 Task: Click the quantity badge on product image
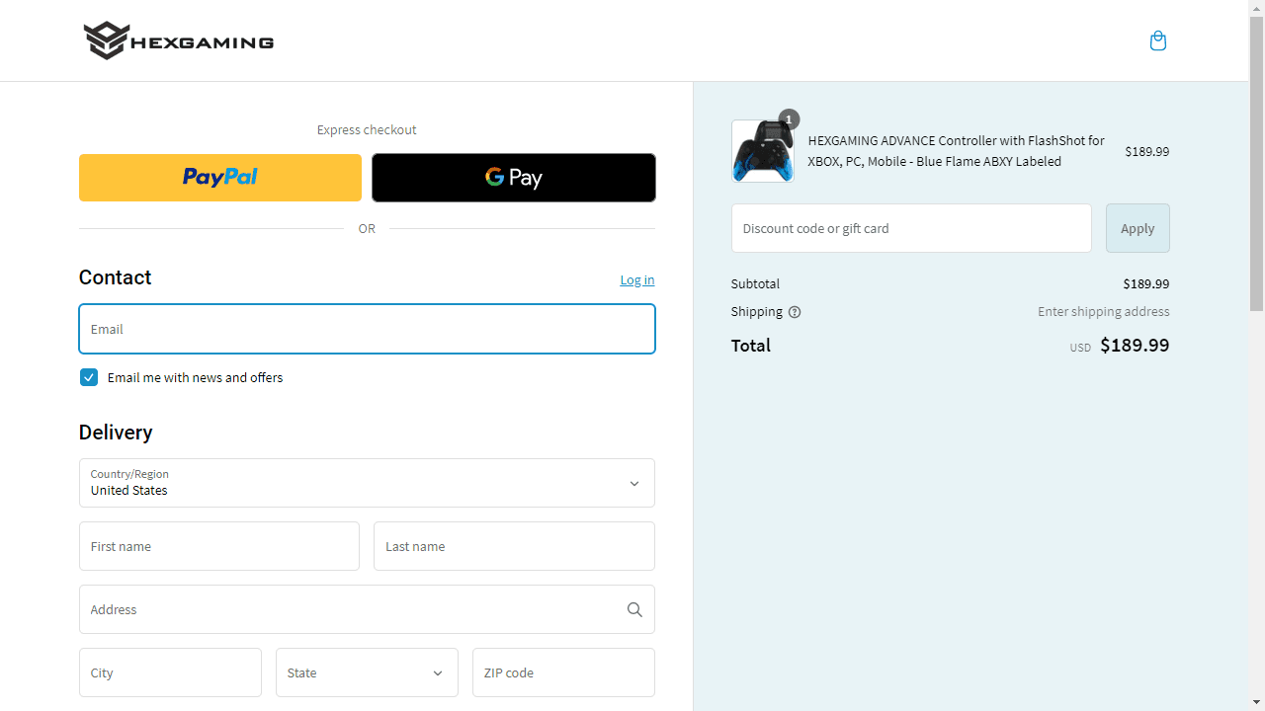pos(789,119)
